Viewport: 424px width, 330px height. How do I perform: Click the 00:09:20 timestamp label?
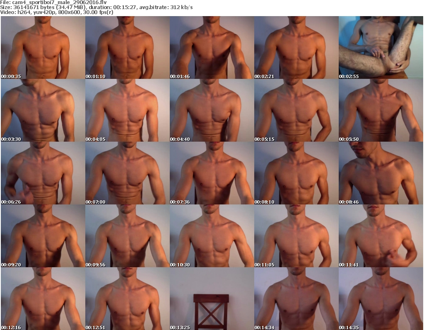point(11,265)
